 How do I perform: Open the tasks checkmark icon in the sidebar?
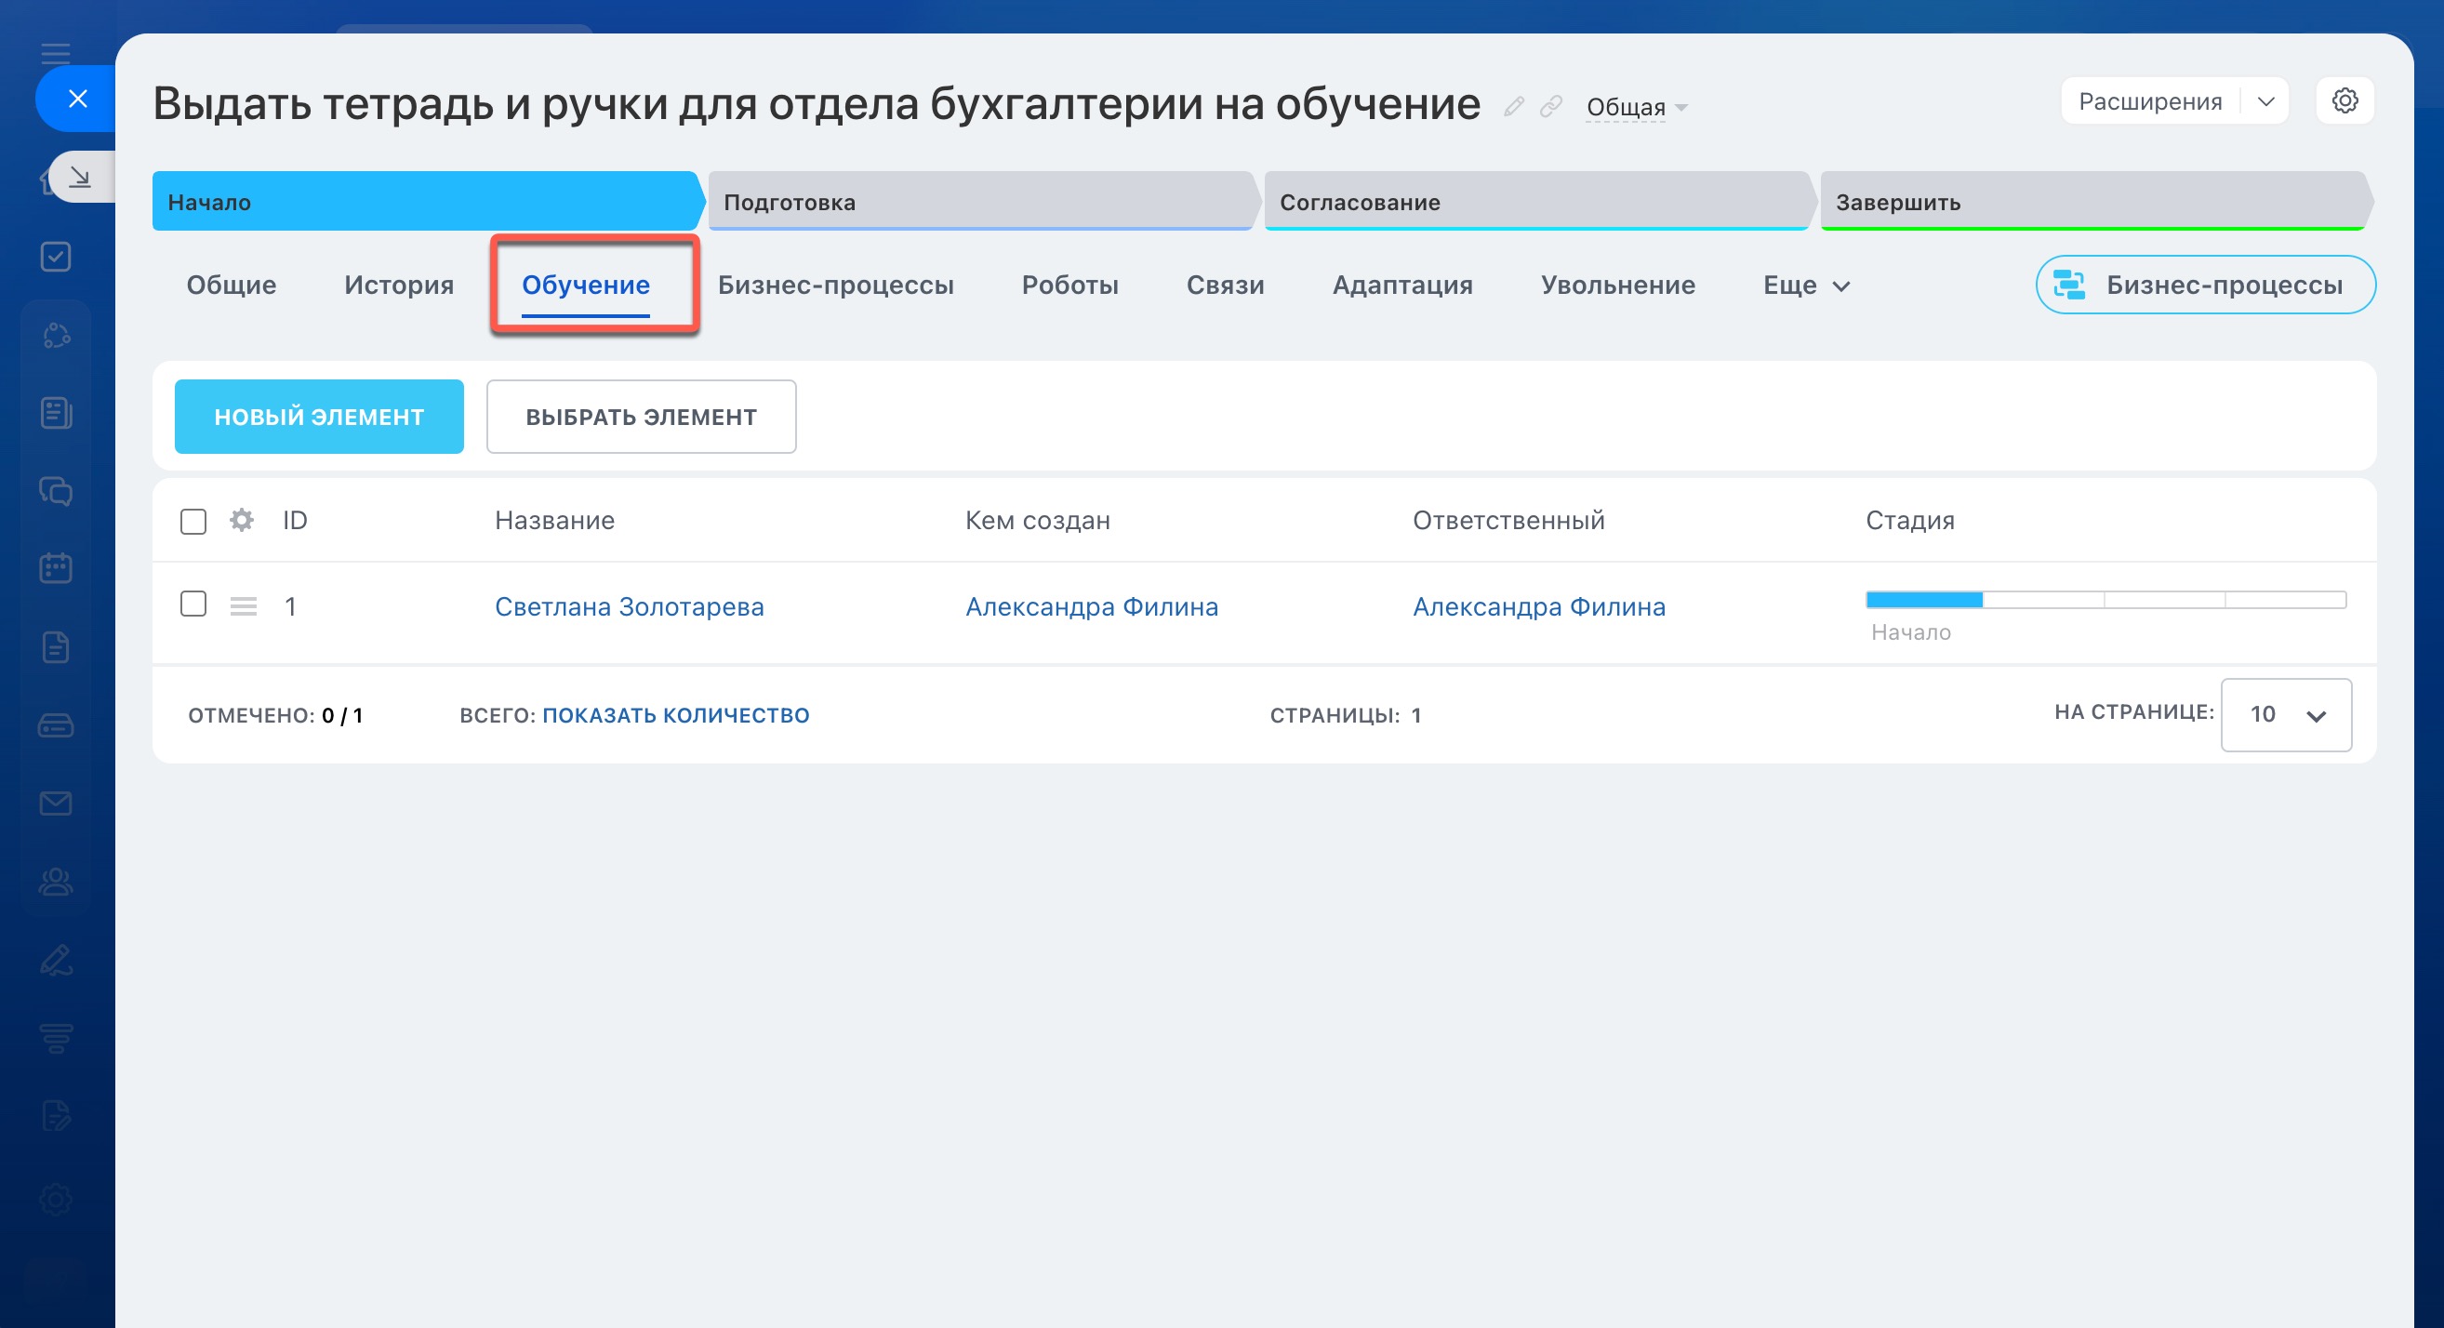click(56, 256)
